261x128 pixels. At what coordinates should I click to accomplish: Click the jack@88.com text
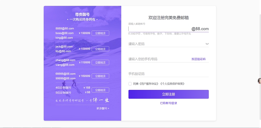tap(64, 47)
